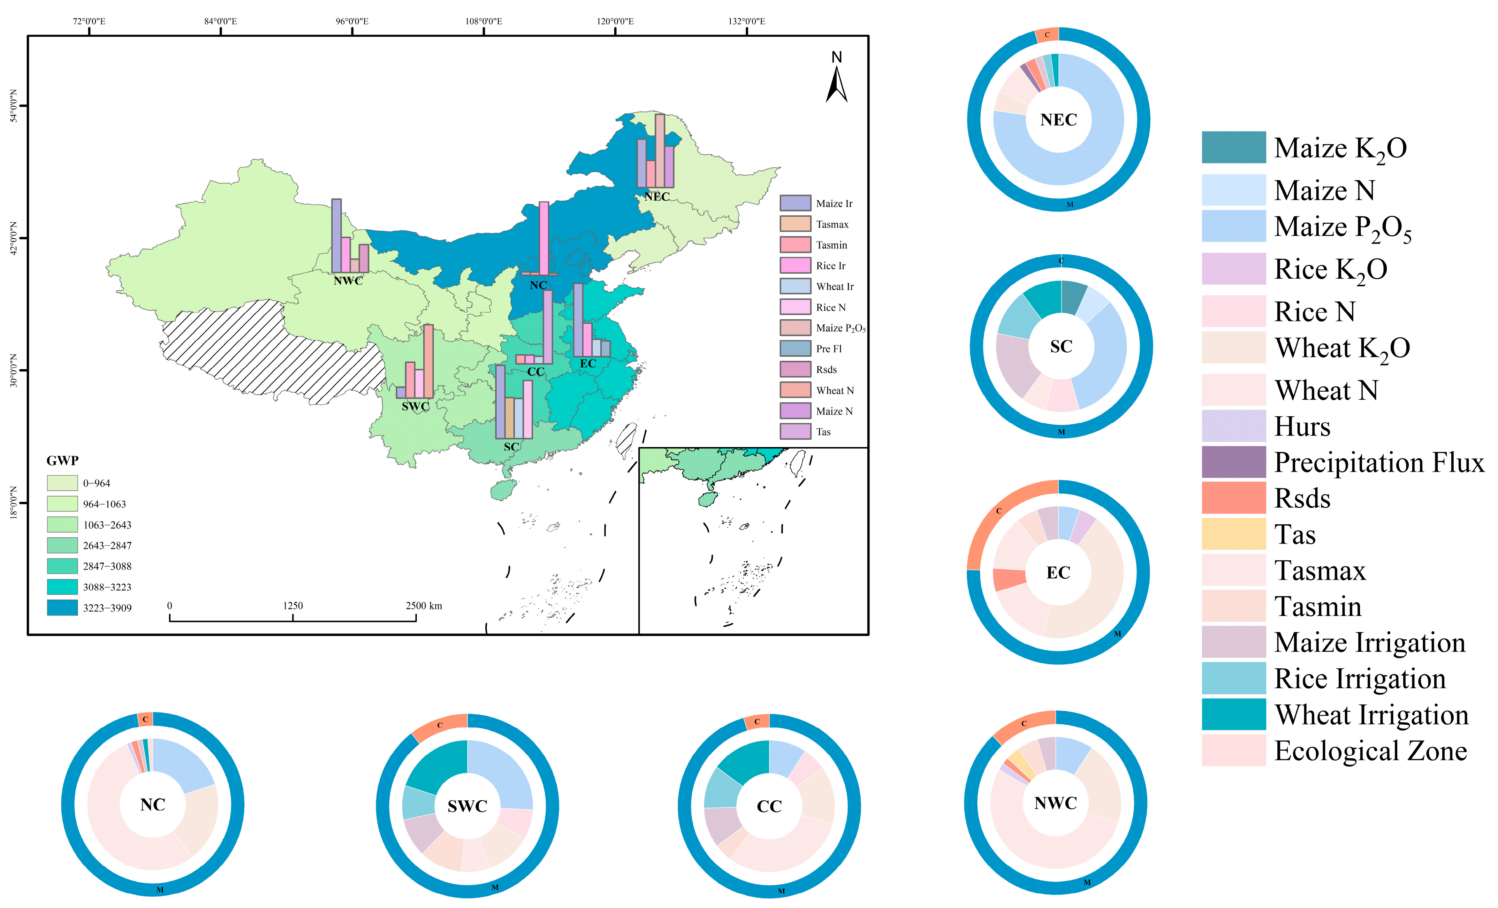Click the NEC donut chart center label
Screen dimensions: 1498x908
(1058, 120)
